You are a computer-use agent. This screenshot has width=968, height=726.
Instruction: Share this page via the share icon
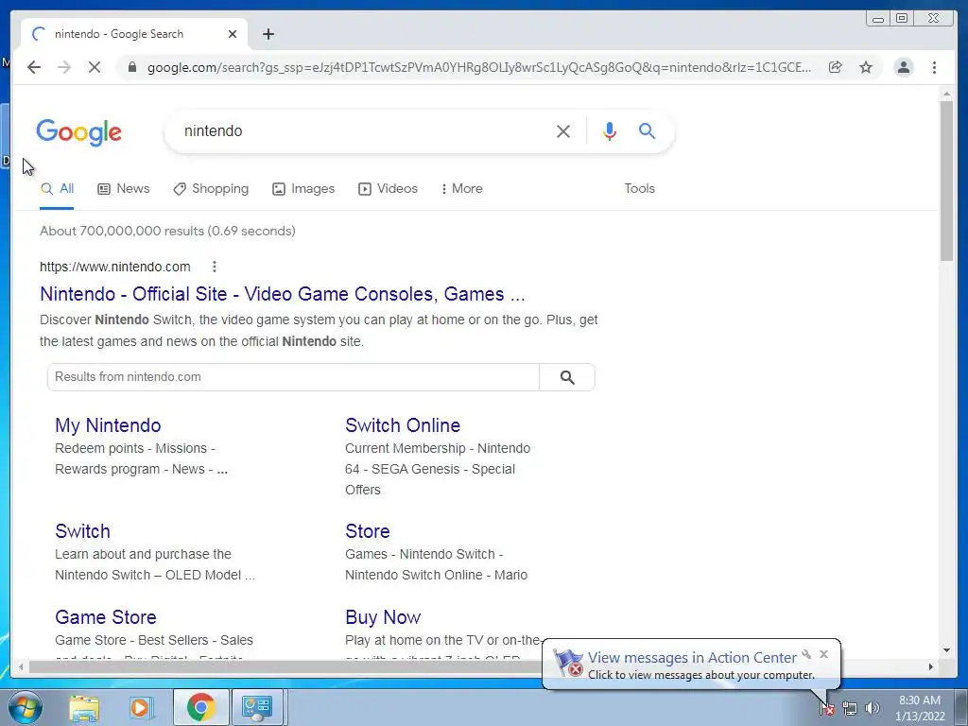pyautogui.click(x=836, y=67)
